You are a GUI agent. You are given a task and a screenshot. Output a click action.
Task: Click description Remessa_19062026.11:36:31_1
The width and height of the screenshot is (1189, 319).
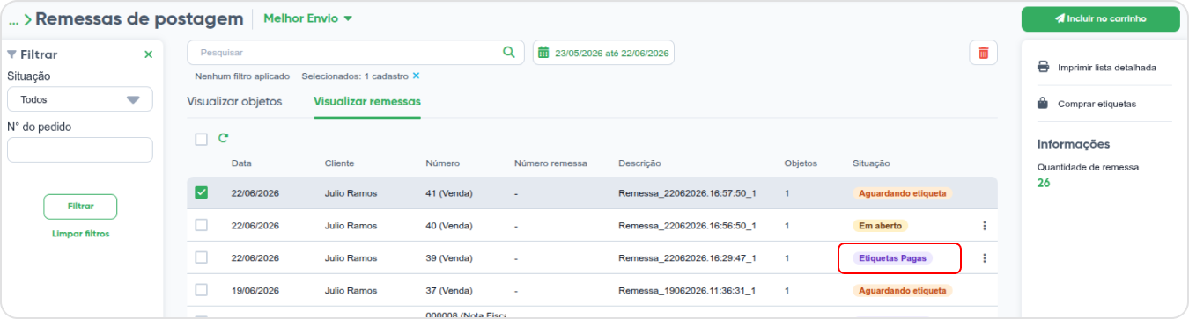tap(687, 290)
